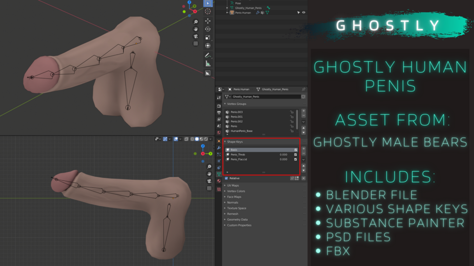
Task: Toggle camera view in bottom viewport
Action: pos(209,181)
